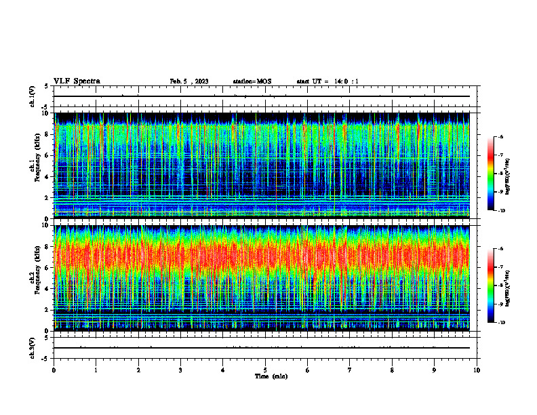Screen dimensions: 537x415
Task: Click the "4" kHz tick on ch.2 frequency axis
Action: pos(46,289)
